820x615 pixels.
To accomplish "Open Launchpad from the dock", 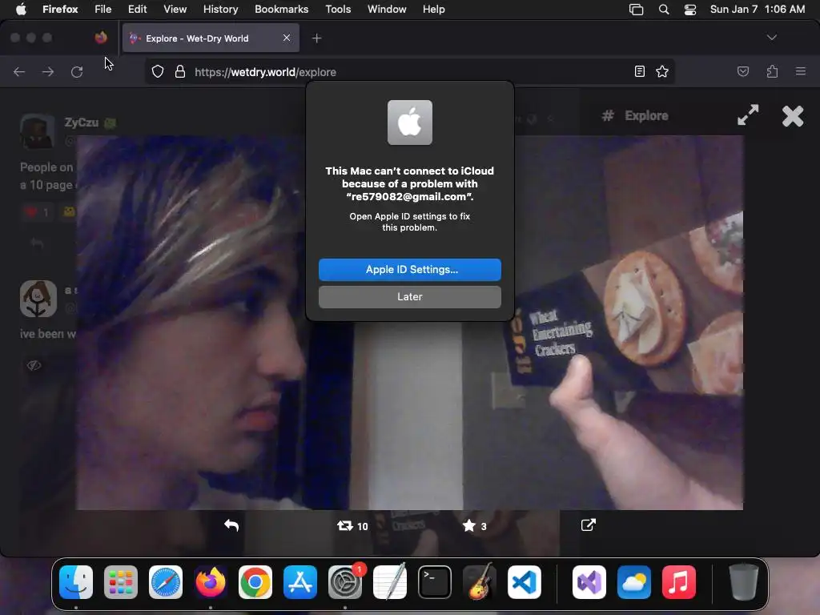I will pos(121,582).
